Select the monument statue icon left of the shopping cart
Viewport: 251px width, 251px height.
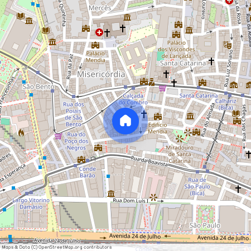click(152, 82)
